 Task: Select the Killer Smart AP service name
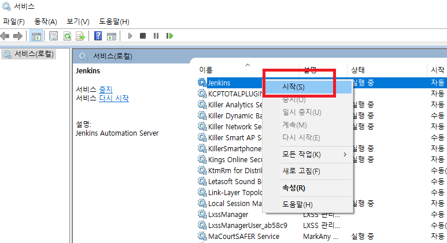235,137
